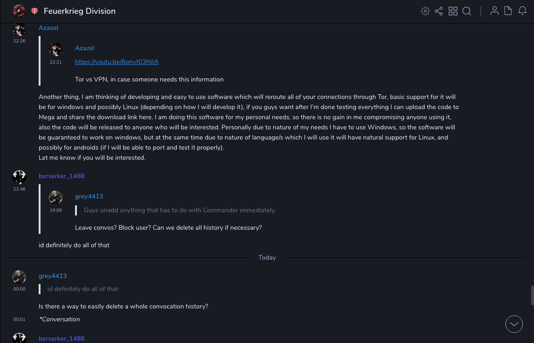Click grey4413's avatar beside the 00:00 message
The image size is (534, 343).
[x=19, y=277]
